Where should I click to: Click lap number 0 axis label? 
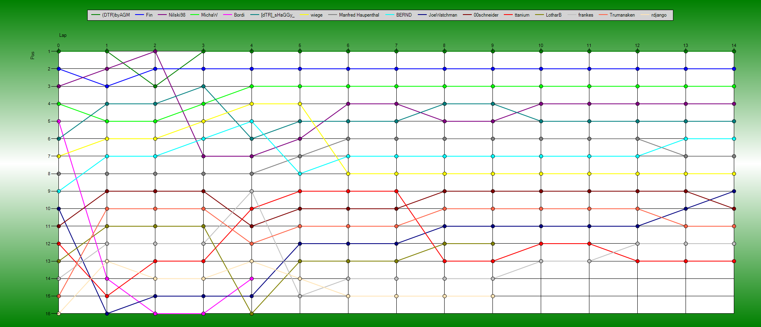[58, 46]
